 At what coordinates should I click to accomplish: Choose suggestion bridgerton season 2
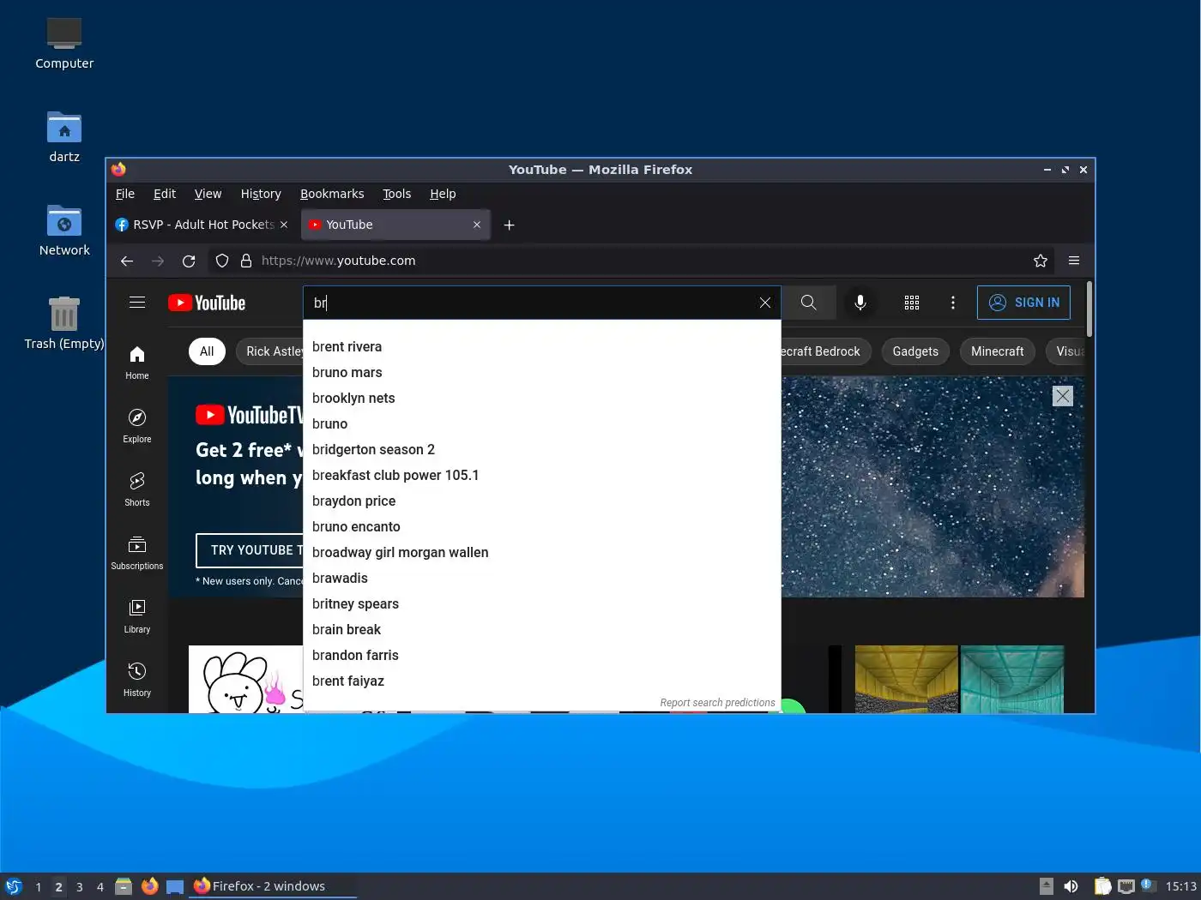(x=542, y=449)
